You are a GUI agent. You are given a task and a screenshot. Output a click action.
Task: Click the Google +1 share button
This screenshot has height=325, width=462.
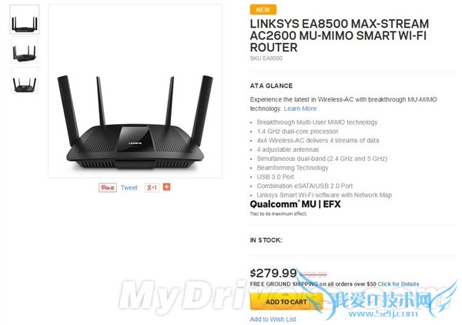click(x=152, y=187)
